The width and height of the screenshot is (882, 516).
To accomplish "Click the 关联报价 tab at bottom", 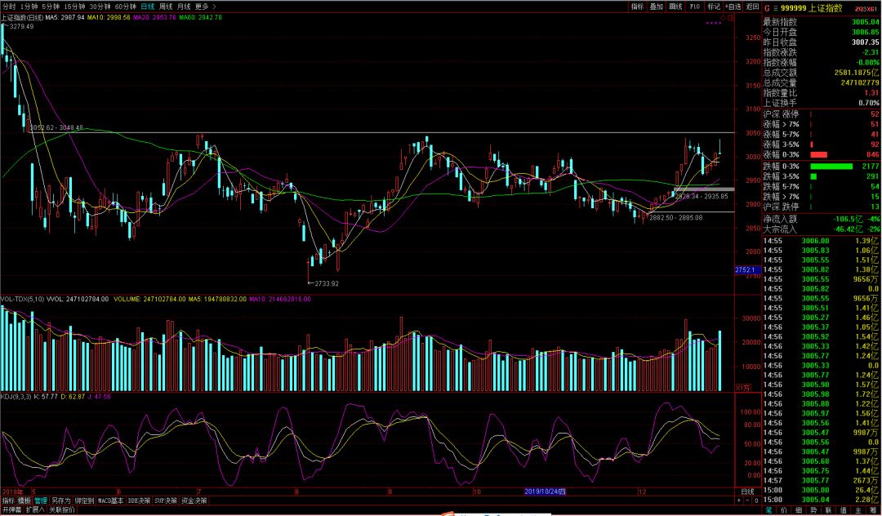I will pyautogui.click(x=61, y=509).
